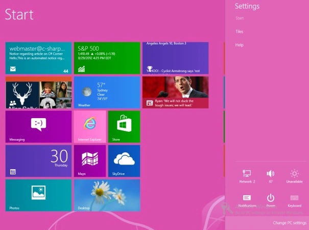Image resolution: width=309 pixels, height=230 pixels.
Task: Click 'Notice regarding article on C# Corner' text
Action: 36,54
